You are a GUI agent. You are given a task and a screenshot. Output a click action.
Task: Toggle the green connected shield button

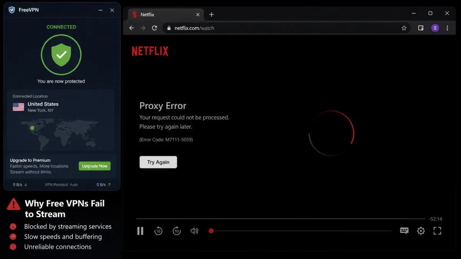click(61, 55)
